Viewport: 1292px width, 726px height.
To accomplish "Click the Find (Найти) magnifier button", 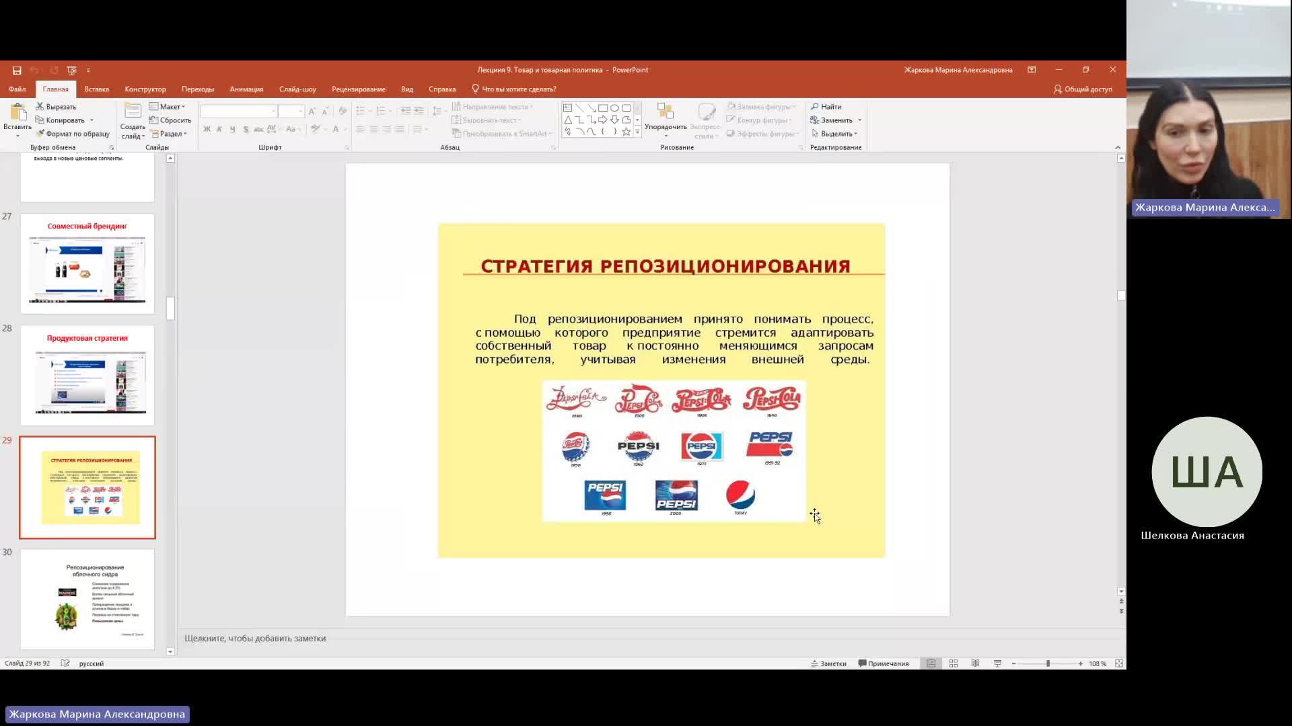I will pos(826,107).
